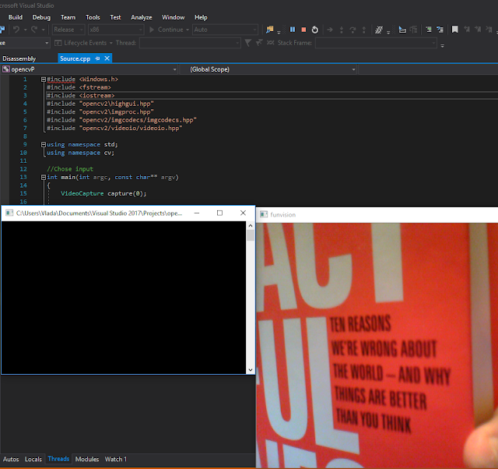Screen dimensions: 498x469
Task: Switch to the Threads tab
Action: pos(58,459)
